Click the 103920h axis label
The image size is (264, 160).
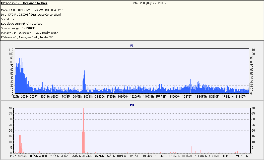123,97
